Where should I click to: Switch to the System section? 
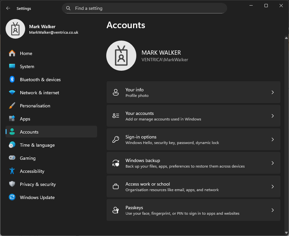(x=27, y=66)
